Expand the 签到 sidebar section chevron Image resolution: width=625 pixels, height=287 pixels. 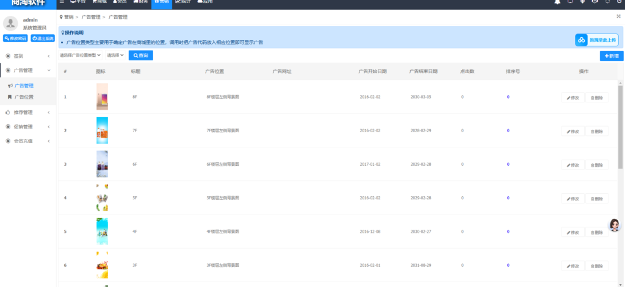[49, 56]
